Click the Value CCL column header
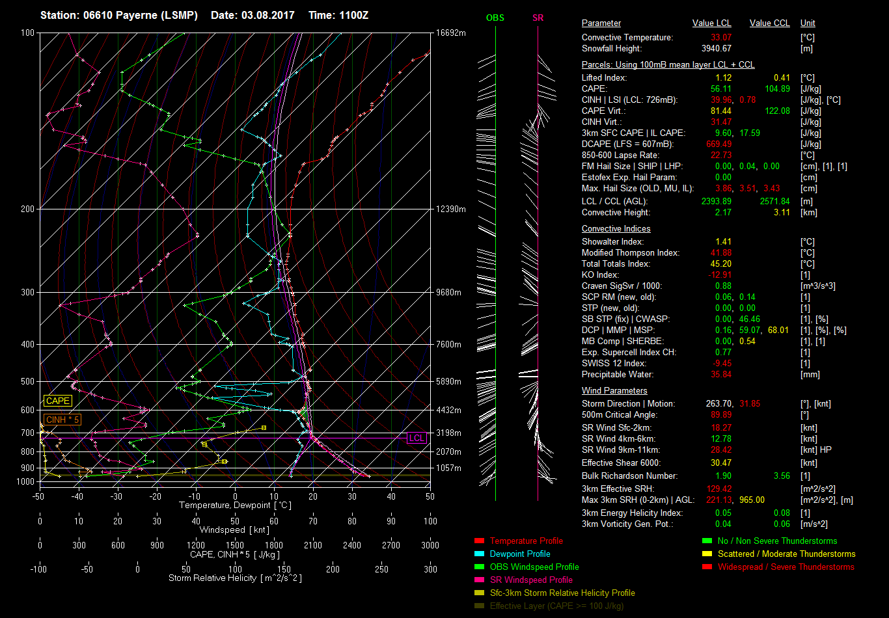 click(769, 23)
